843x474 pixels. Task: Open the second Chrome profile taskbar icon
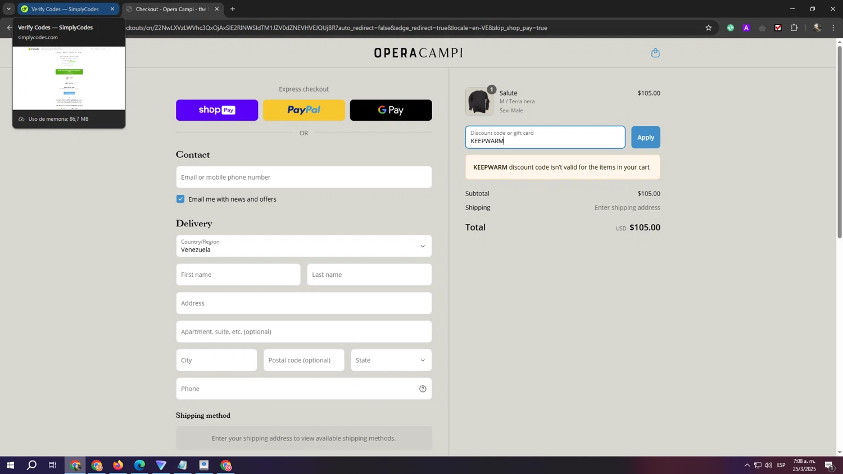coord(97,466)
